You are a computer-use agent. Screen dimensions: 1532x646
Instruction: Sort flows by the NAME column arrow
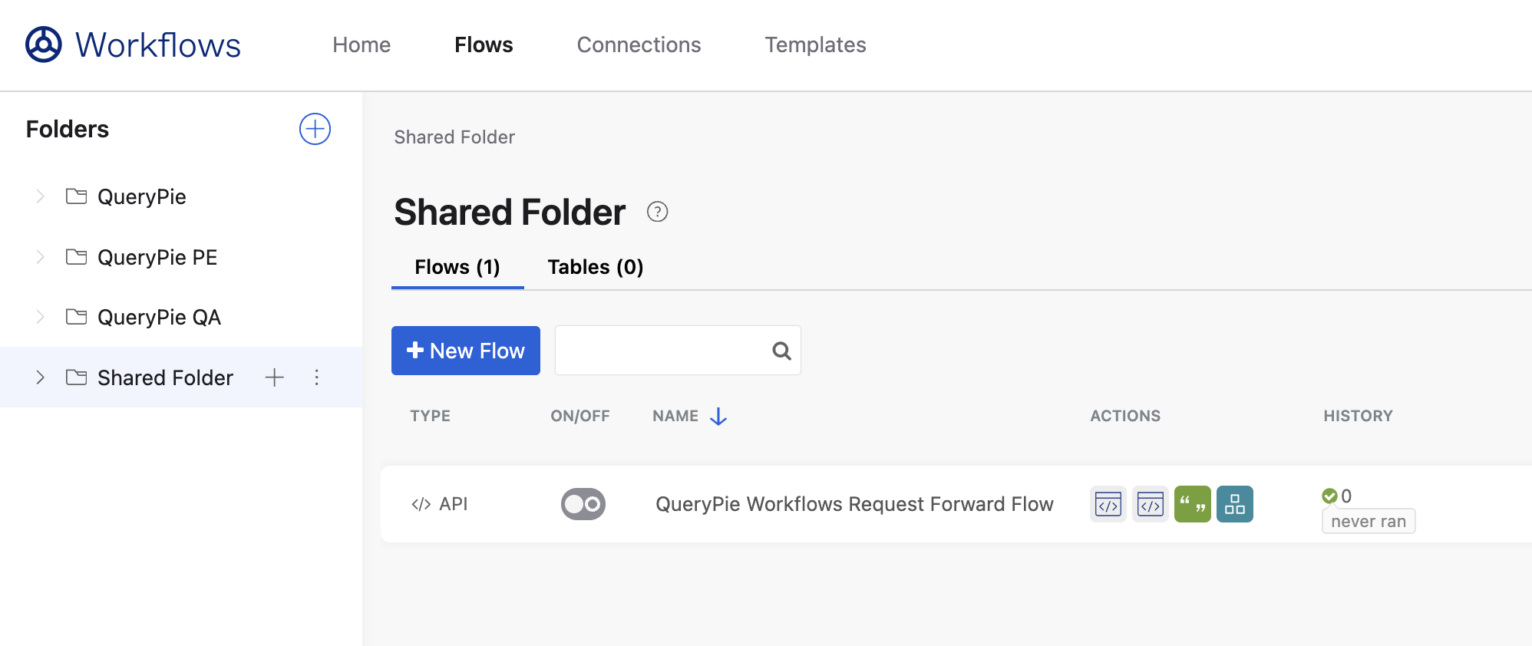(x=718, y=416)
